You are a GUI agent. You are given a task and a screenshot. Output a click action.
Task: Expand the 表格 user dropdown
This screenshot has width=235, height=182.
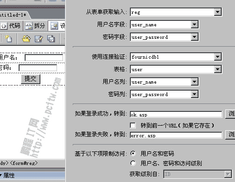click(x=218, y=69)
